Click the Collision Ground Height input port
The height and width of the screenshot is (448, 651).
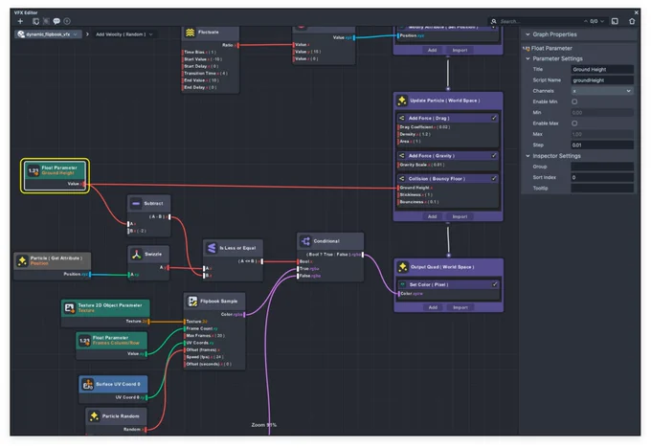[x=398, y=188]
